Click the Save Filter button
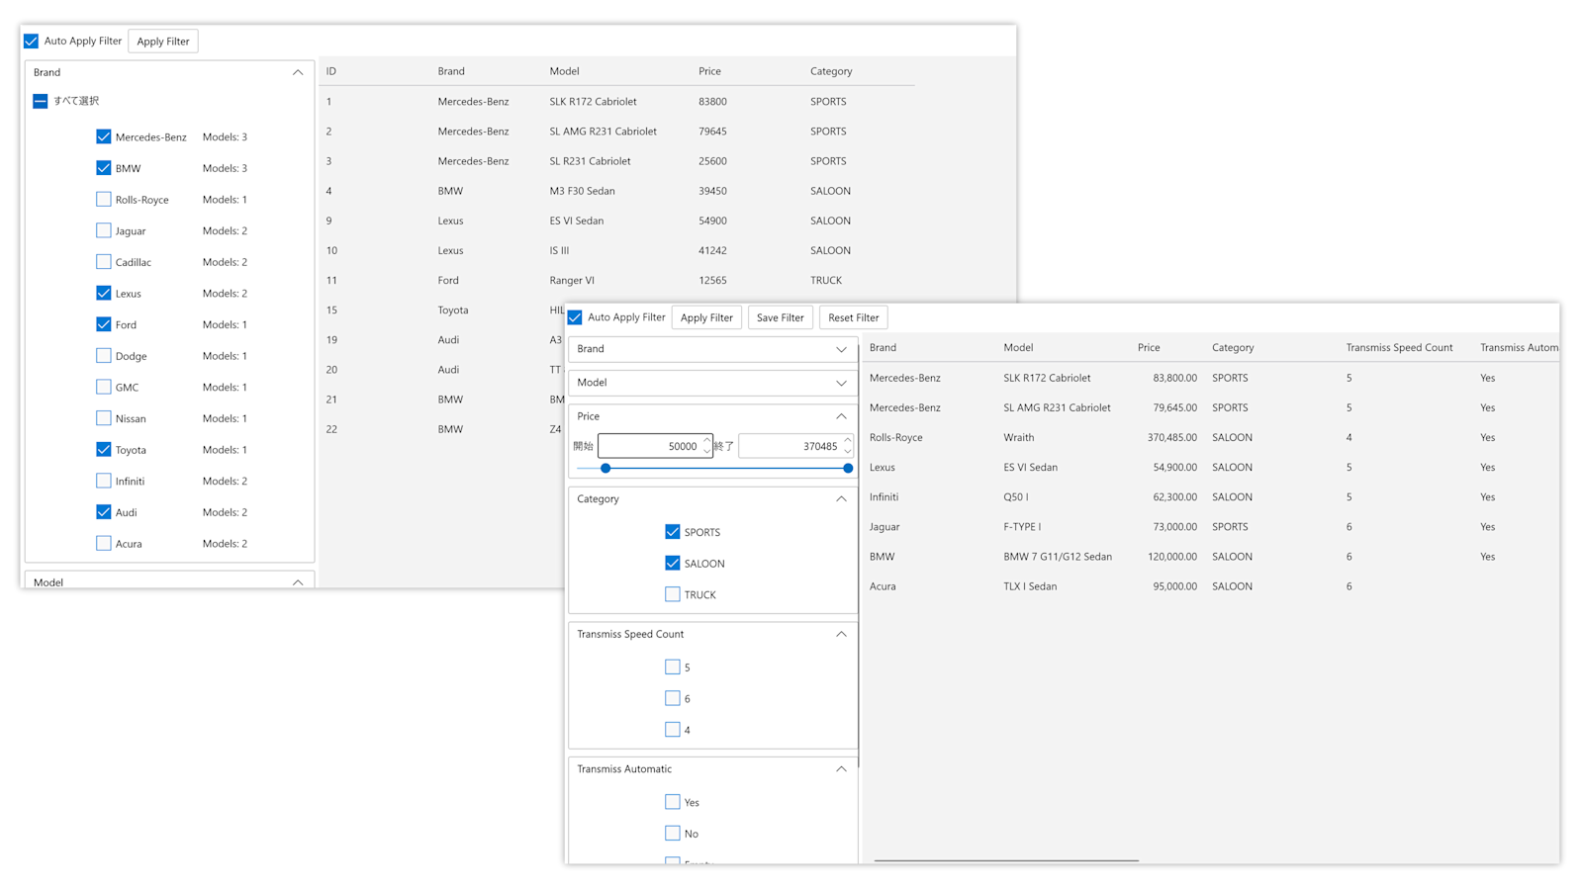The width and height of the screenshot is (1583, 890). (x=781, y=317)
